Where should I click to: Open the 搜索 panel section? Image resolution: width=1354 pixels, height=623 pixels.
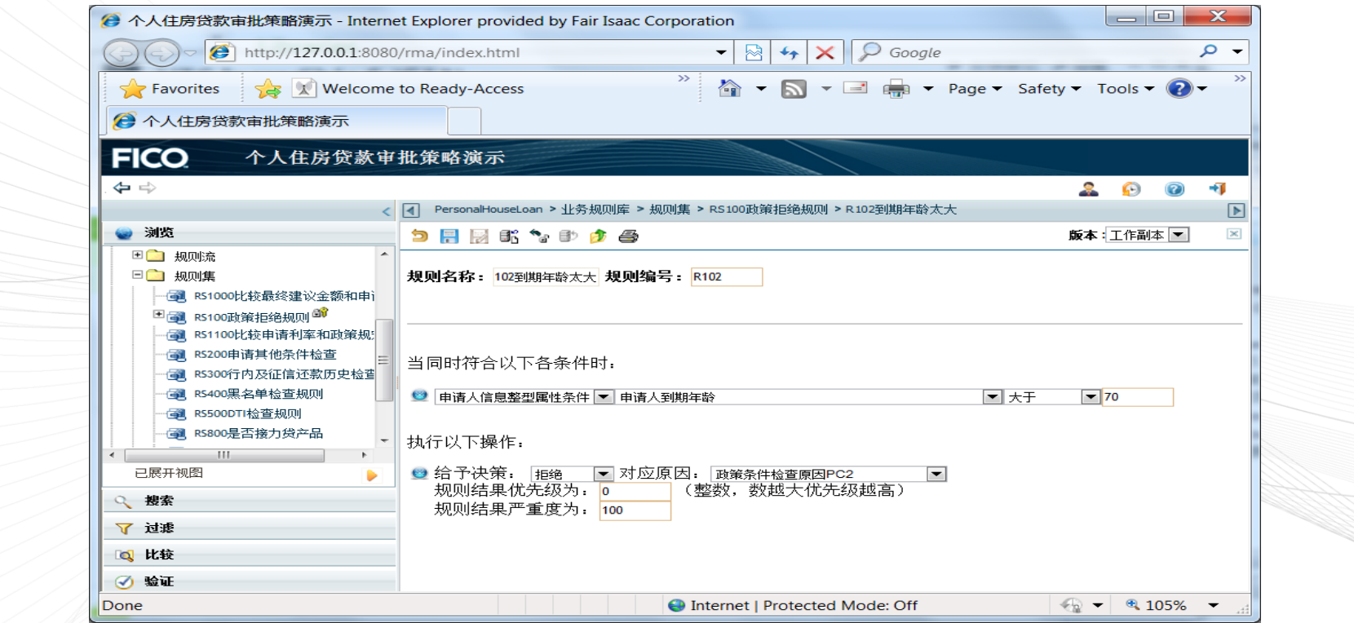tap(250, 501)
